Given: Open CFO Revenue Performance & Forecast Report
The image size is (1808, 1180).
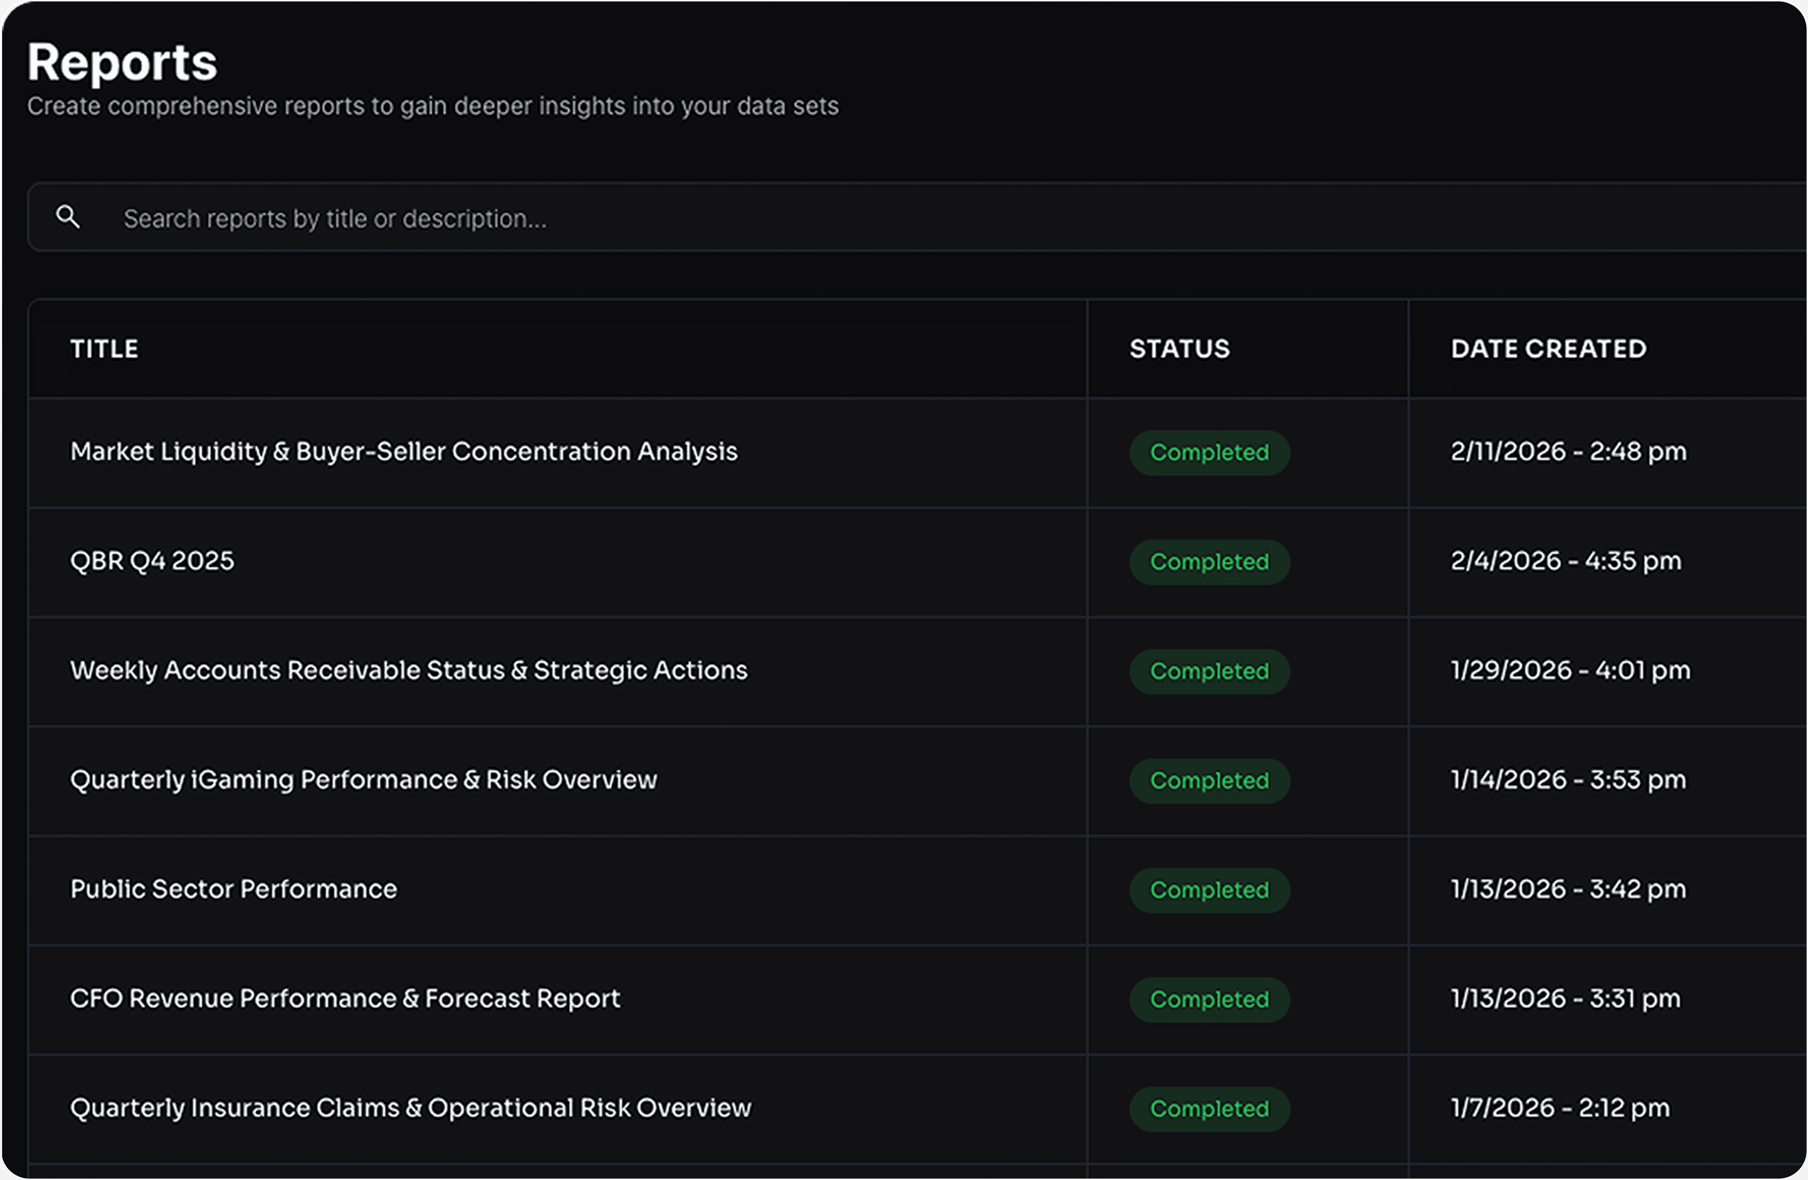Looking at the screenshot, I should [345, 998].
